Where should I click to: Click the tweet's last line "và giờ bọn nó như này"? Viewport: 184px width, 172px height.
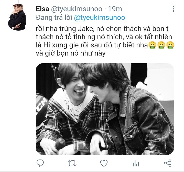pos(71,53)
